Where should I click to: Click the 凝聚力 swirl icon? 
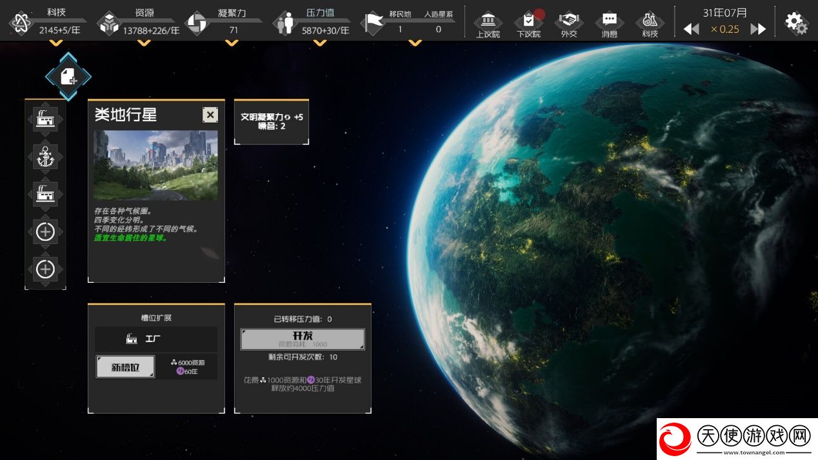tap(196, 23)
